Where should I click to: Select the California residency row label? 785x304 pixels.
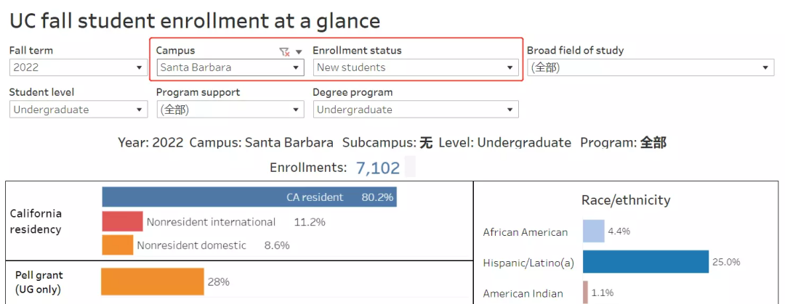coord(36,221)
